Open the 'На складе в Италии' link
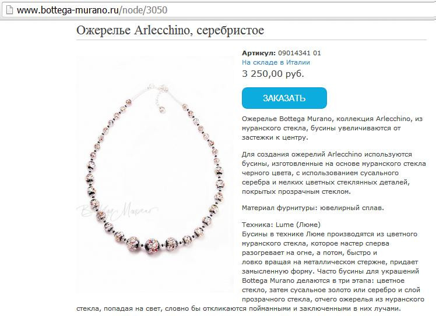Viewport: 436px width, 316px height. [x=276, y=62]
